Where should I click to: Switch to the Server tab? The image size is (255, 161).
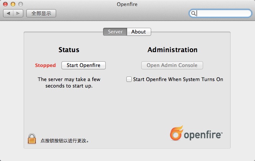tap(115, 32)
